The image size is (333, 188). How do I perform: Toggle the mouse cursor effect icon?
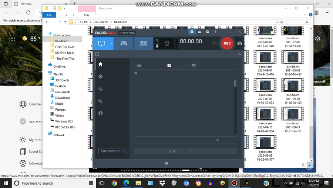pyautogui.click(x=157, y=40)
